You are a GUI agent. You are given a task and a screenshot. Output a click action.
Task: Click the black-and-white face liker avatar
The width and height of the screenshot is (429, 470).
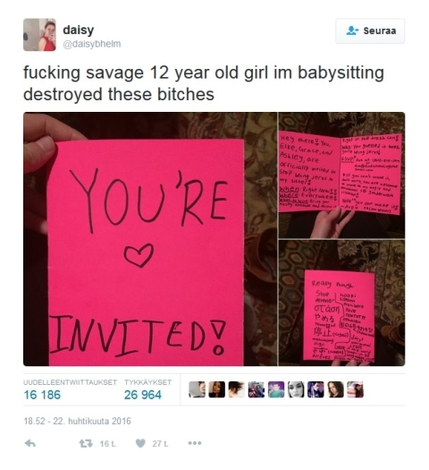(296, 389)
